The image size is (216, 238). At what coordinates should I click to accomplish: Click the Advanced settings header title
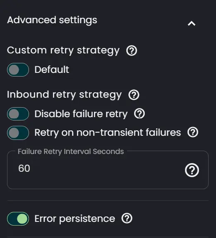point(52,20)
